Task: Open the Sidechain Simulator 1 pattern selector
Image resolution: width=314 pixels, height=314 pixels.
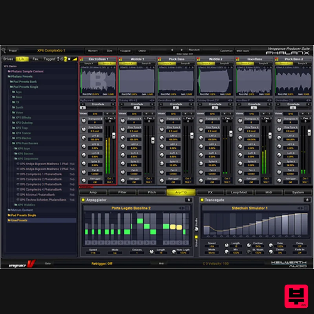Action: point(250,208)
